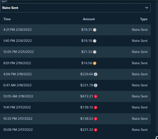Click Ethereum icon beside $229.66
158x139 pixels.
(95, 74)
